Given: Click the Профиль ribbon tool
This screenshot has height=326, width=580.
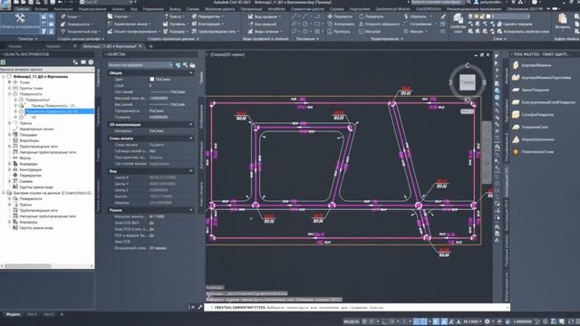Looking at the screenshot, I should [175, 24].
